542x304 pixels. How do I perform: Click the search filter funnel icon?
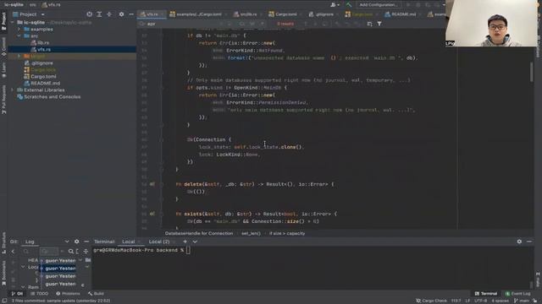coord(379,24)
